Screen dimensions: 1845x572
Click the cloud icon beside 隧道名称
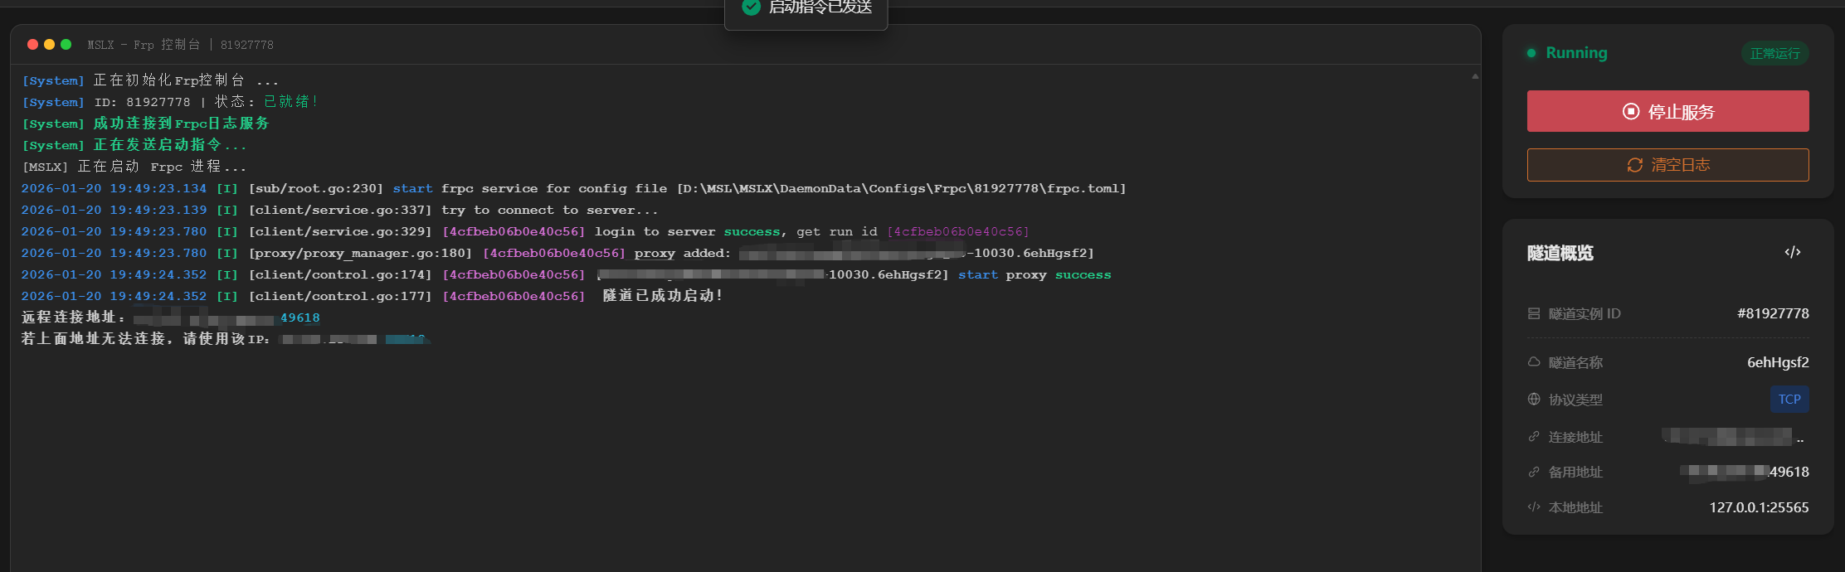pyautogui.click(x=1534, y=362)
